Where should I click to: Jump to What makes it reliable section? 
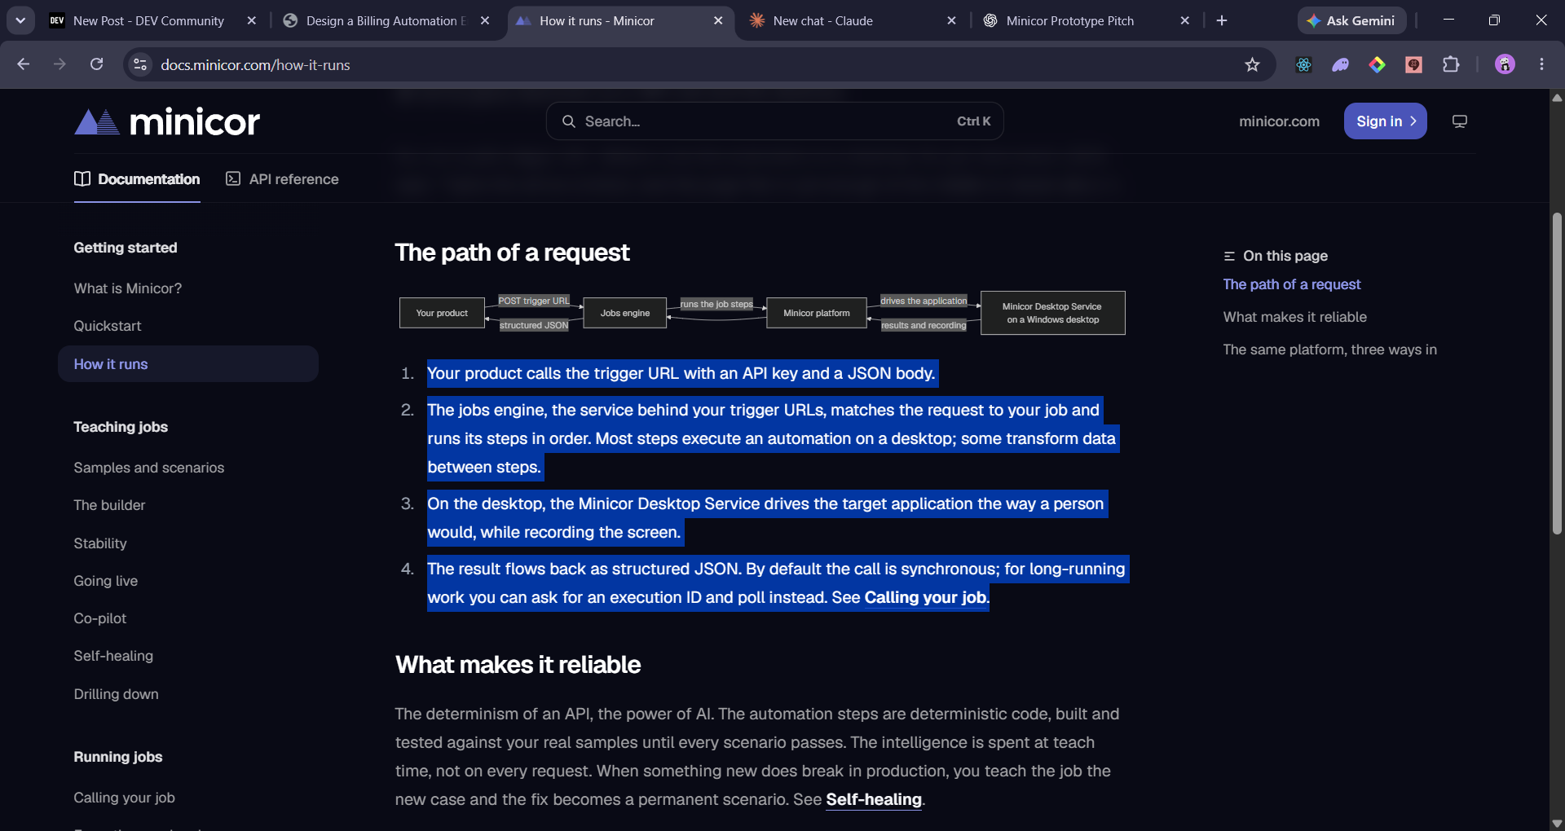click(1294, 317)
